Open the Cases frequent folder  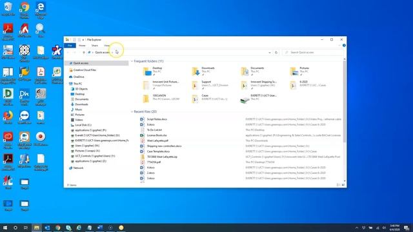coord(209,99)
